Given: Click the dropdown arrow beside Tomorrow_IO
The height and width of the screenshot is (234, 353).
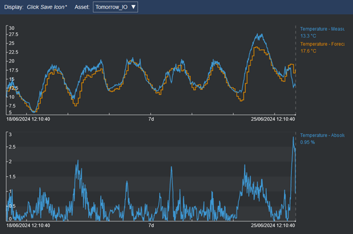Looking at the screenshot, I should point(133,8).
